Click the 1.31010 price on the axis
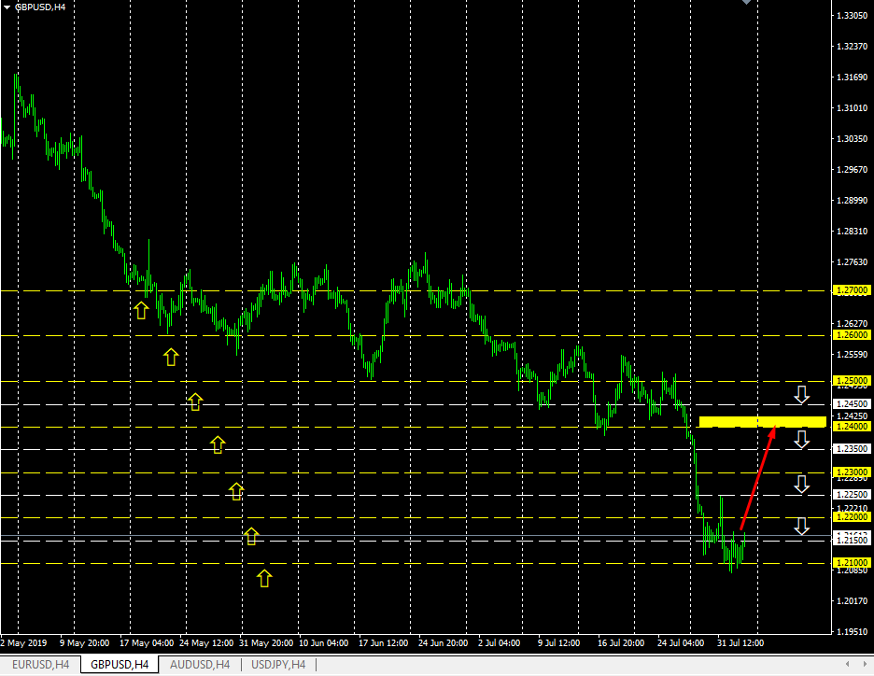The image size is (874, 676). tap(853, 108)
